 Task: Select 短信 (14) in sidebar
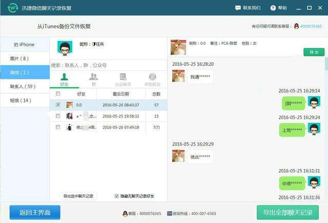click(x=25, y=100)
